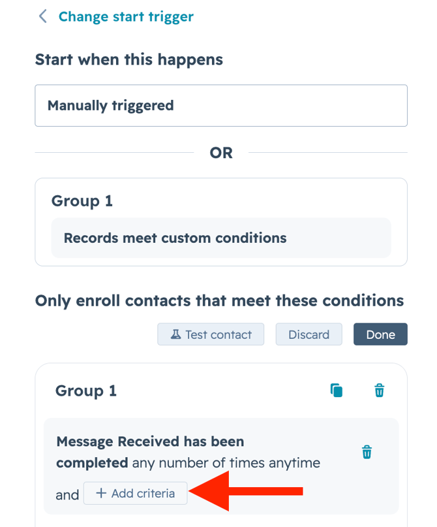Delete Group 1 with its trash icon

coord(379,391)
